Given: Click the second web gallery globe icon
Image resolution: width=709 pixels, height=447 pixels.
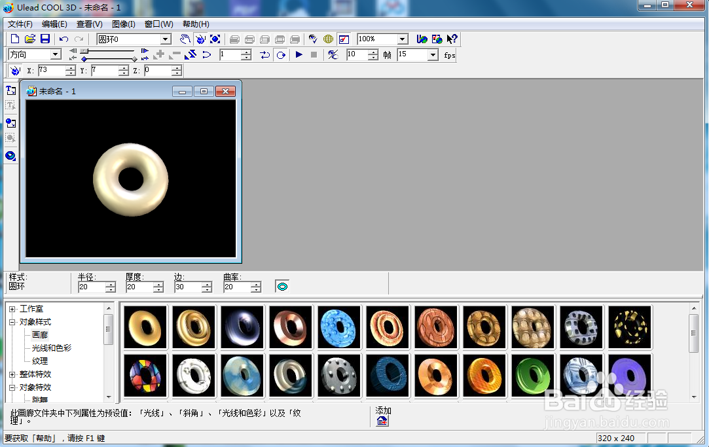Looking at the screenshot, I should pyautogui.click(x=437, y=39).
